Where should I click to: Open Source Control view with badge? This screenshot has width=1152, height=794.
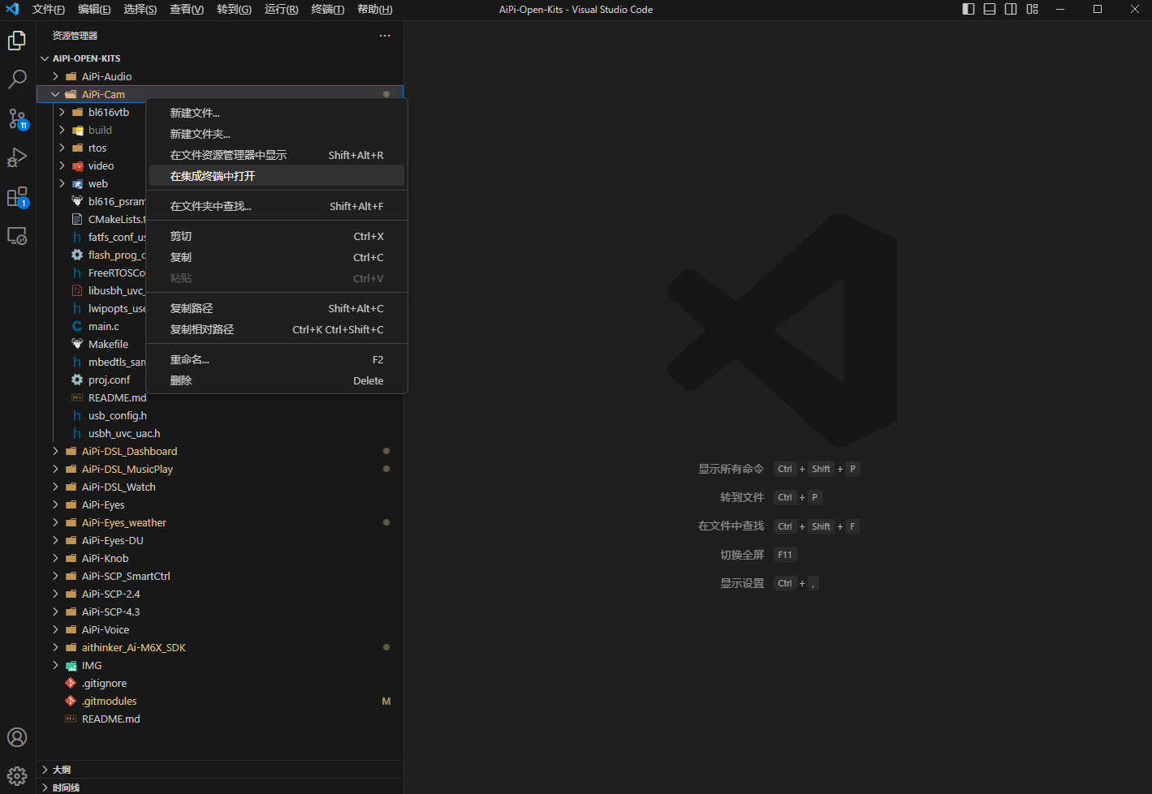(x=17, y=118)
